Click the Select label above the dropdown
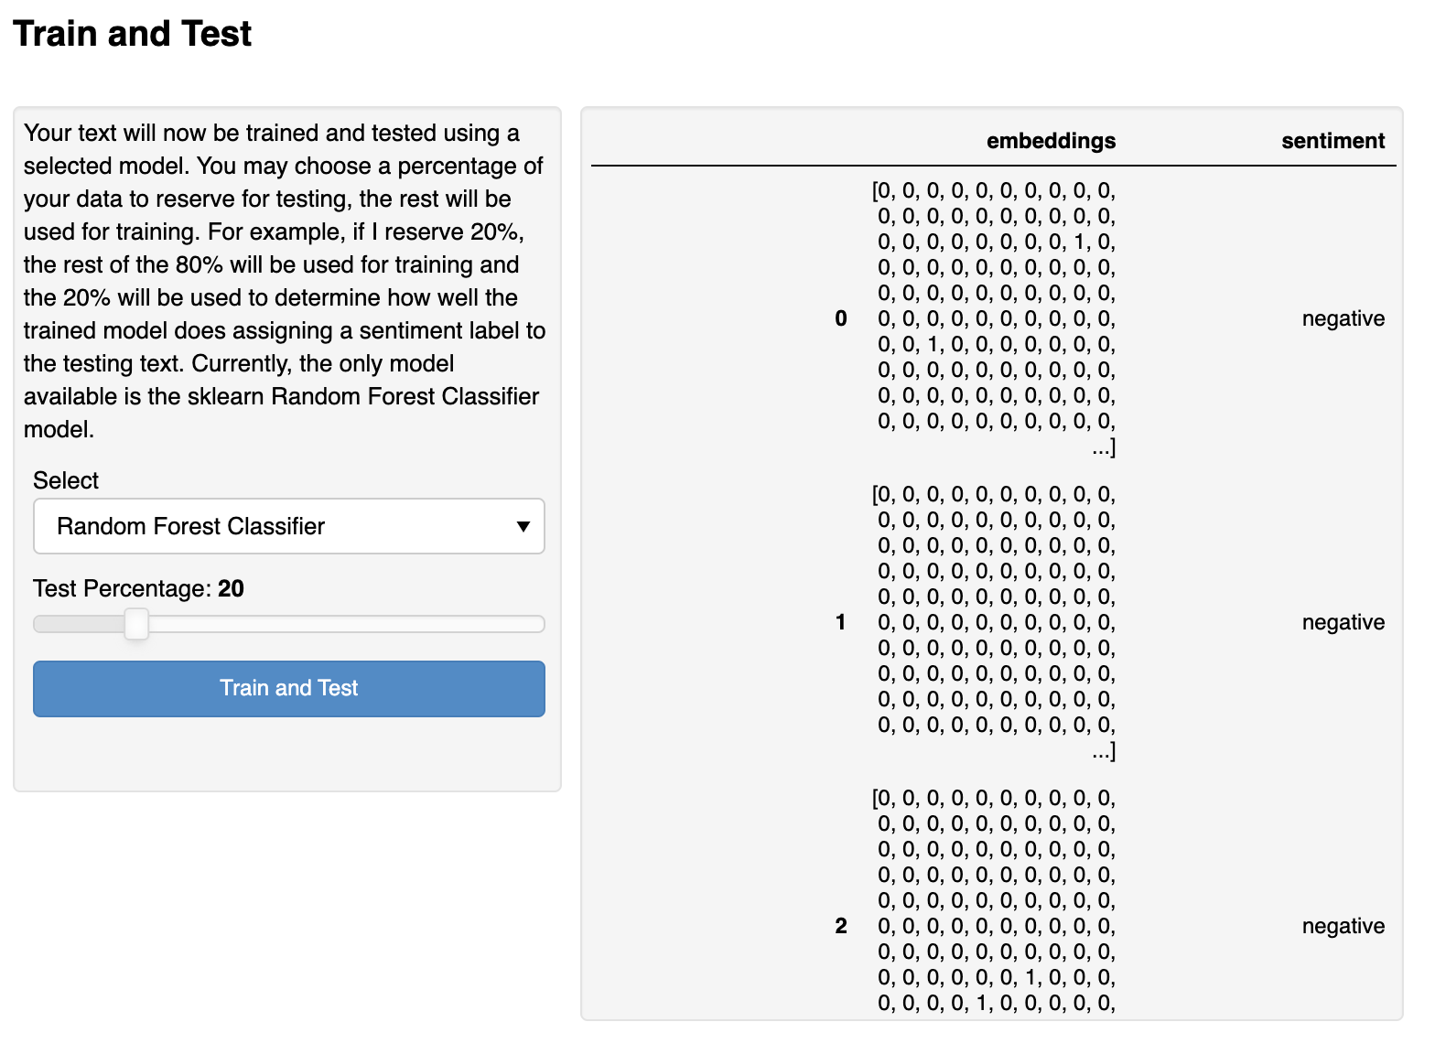 pyautogui.click(x=66, y=480)
